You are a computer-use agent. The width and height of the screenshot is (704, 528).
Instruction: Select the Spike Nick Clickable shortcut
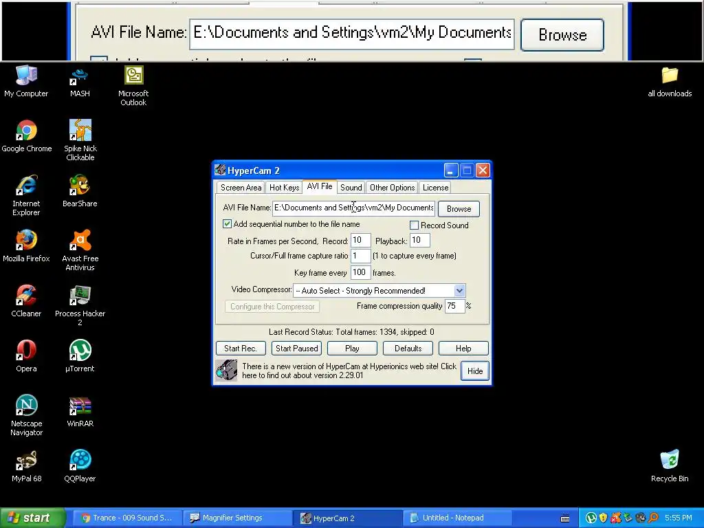(x=80, y=140)
